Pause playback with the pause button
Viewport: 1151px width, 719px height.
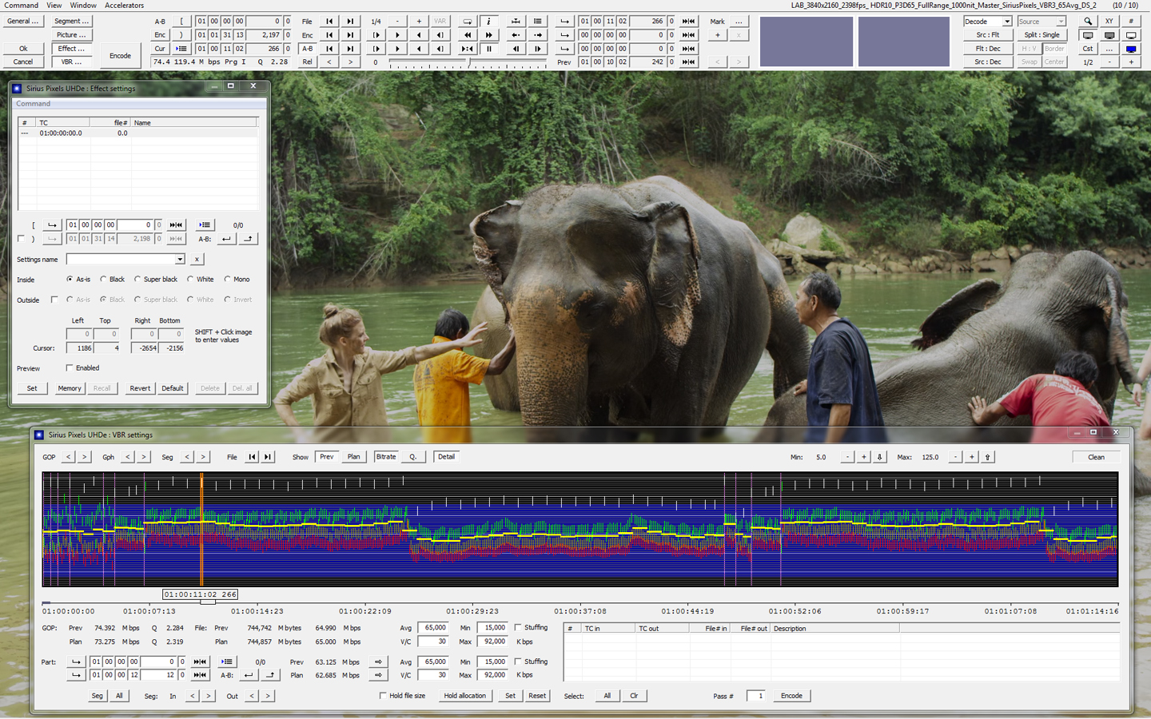point(489,49)
